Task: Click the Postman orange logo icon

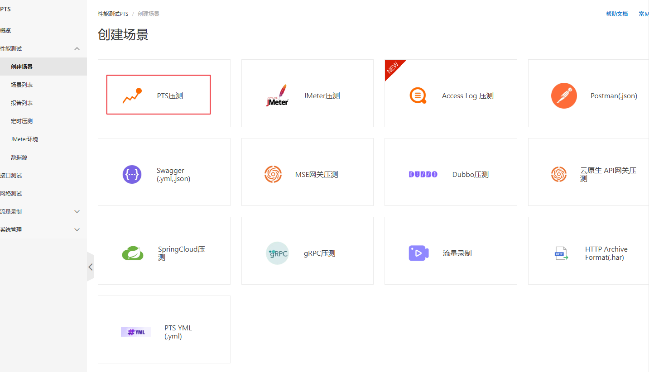Action: pos(564,95)
